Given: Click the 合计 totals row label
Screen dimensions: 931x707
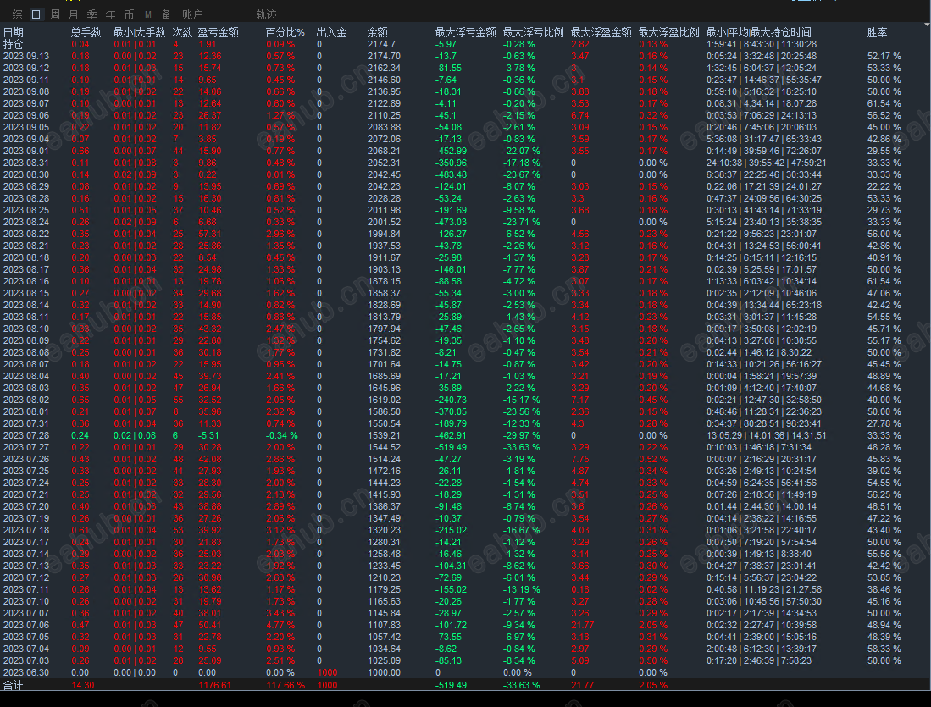Looking at the screenshot, I should tap(13, 685).
